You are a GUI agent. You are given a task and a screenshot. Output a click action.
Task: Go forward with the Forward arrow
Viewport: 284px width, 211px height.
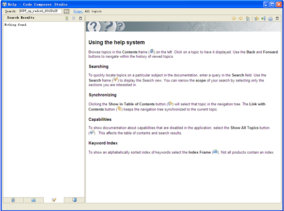coord(241,18)
